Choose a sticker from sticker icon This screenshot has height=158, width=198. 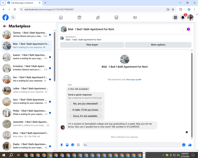coord(73,145)
